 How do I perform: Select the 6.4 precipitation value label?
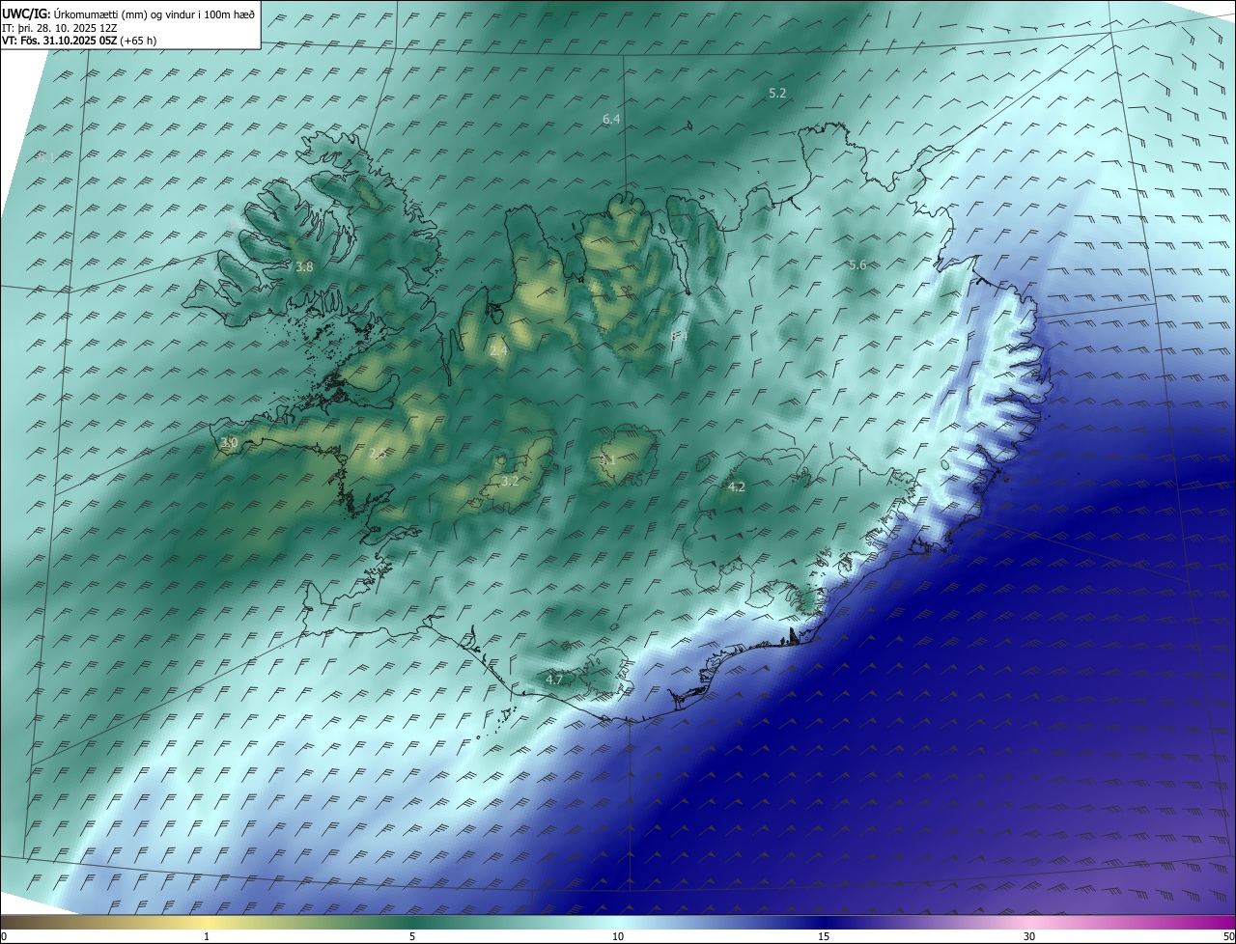click(x=611, y=119)
